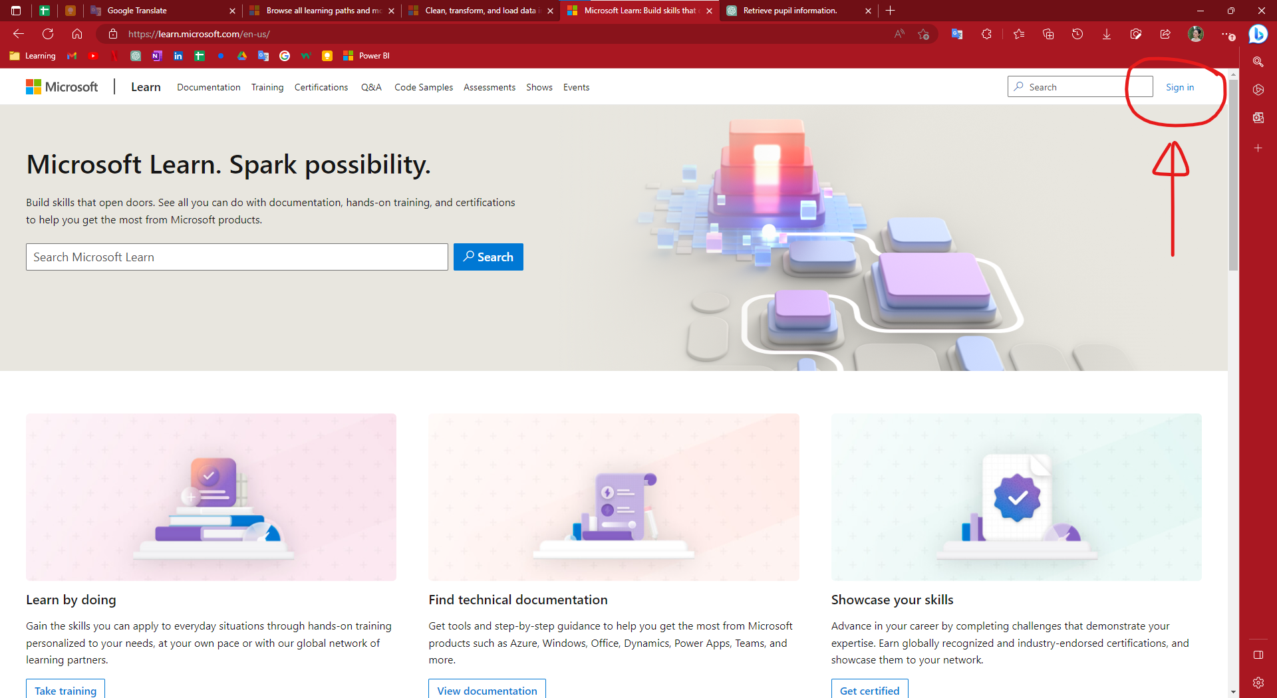Launch the Power BI bookmark
This screenshot has width=1277, height=698.
click(366, 56)
